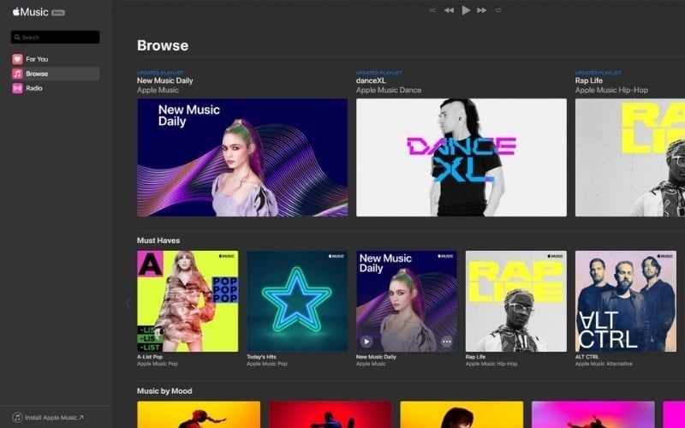685x428 pixels.
Task: Focus the Search field
Action: point(56,37)
